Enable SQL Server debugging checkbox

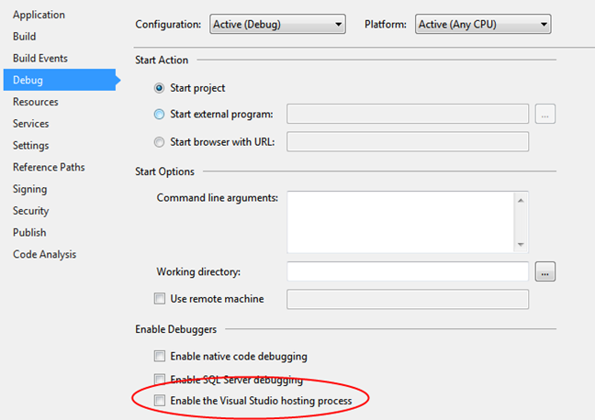click(x=160, y=379)
